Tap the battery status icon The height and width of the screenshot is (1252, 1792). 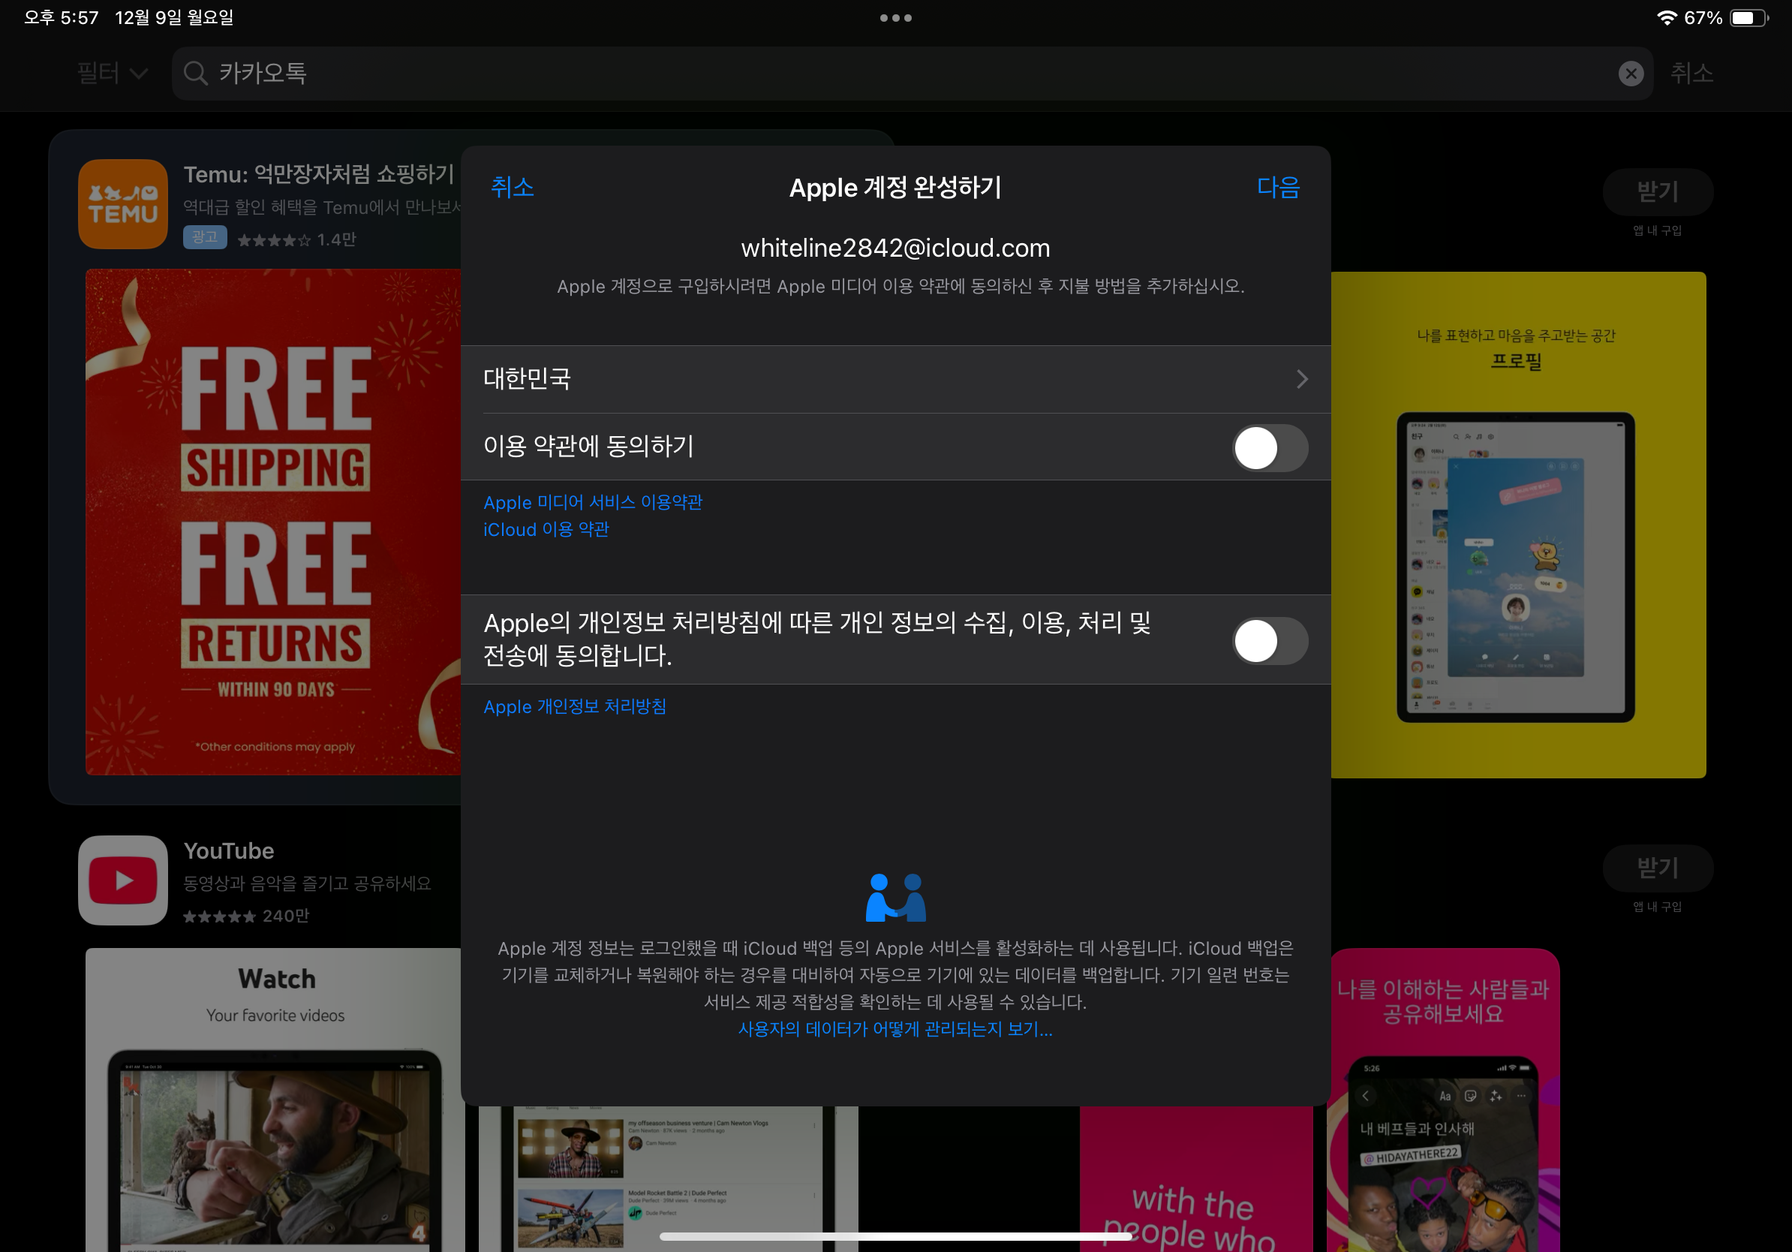tap(1748, 17)
